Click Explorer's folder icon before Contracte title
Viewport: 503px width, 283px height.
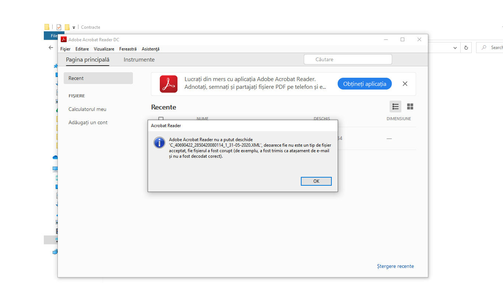[47, 27]
